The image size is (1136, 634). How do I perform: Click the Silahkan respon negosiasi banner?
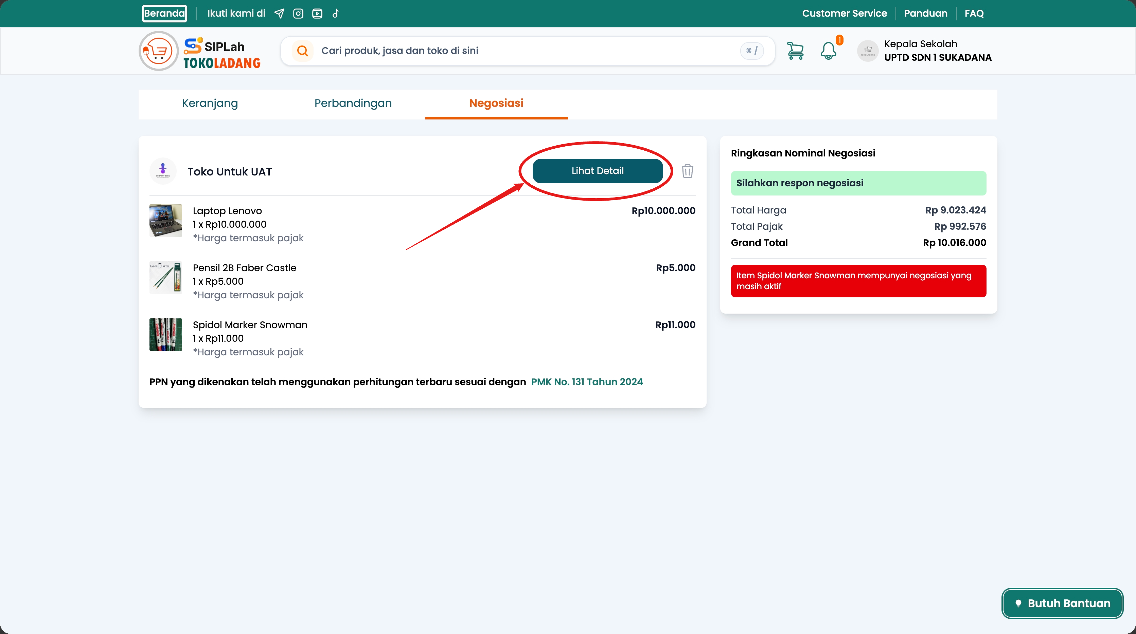tap(858, 183)
